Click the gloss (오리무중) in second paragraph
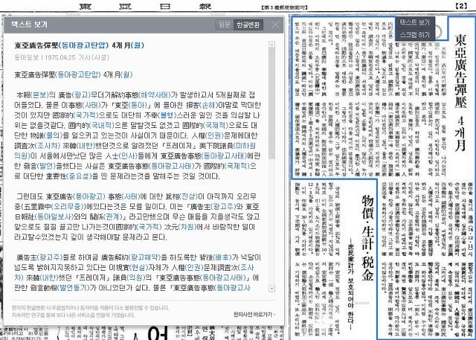Viewport: 476px width, 340px height. [x=68, y=207]
